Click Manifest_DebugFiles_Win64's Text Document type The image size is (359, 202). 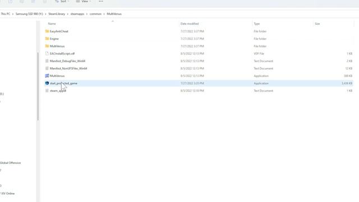pos(264,61)
